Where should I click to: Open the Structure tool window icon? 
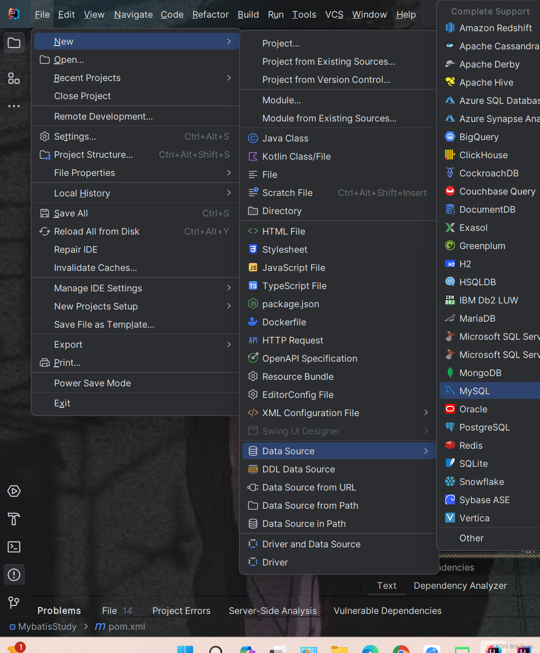pyautogui.click(x=14, y=78)
